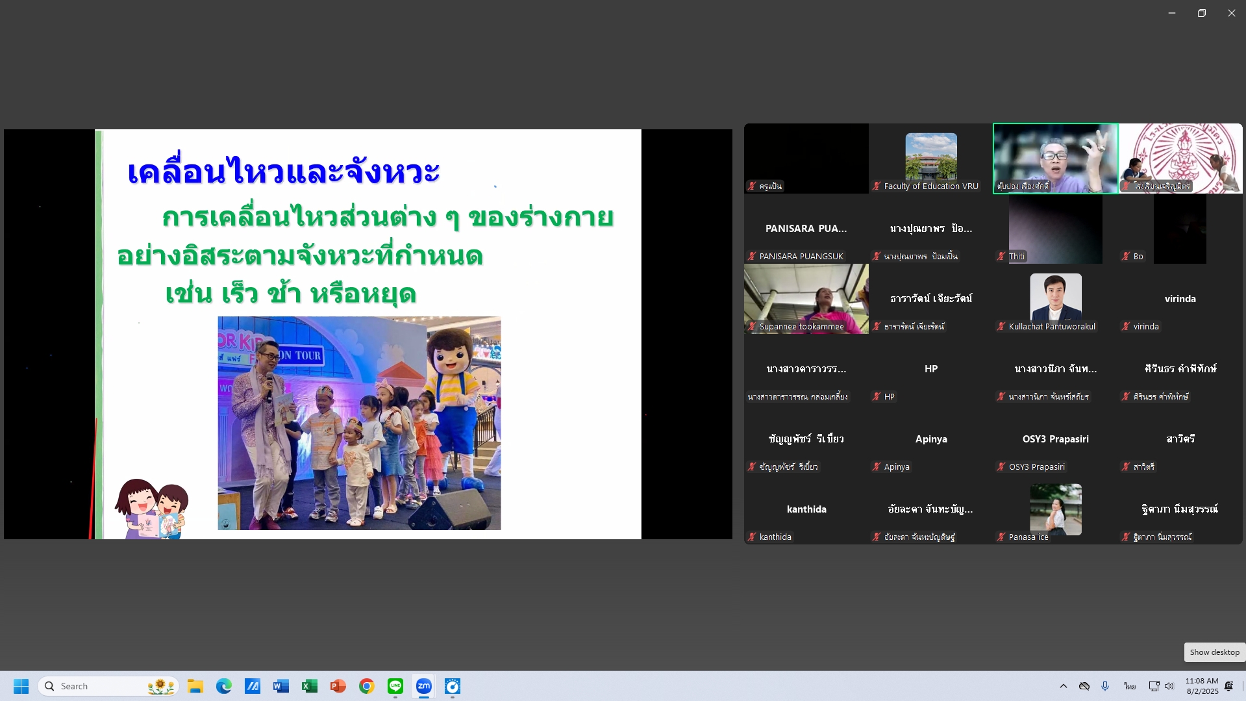Expand hidden icons in the system tray
This screenshot has height=701, width=1246.
coord(1064,686)
